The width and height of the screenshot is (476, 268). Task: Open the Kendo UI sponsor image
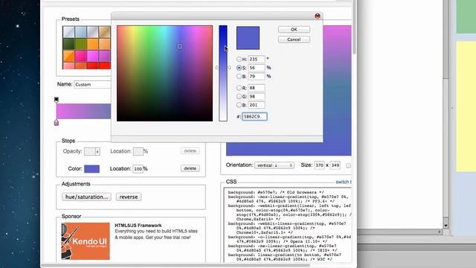click(x=86, y=241)
